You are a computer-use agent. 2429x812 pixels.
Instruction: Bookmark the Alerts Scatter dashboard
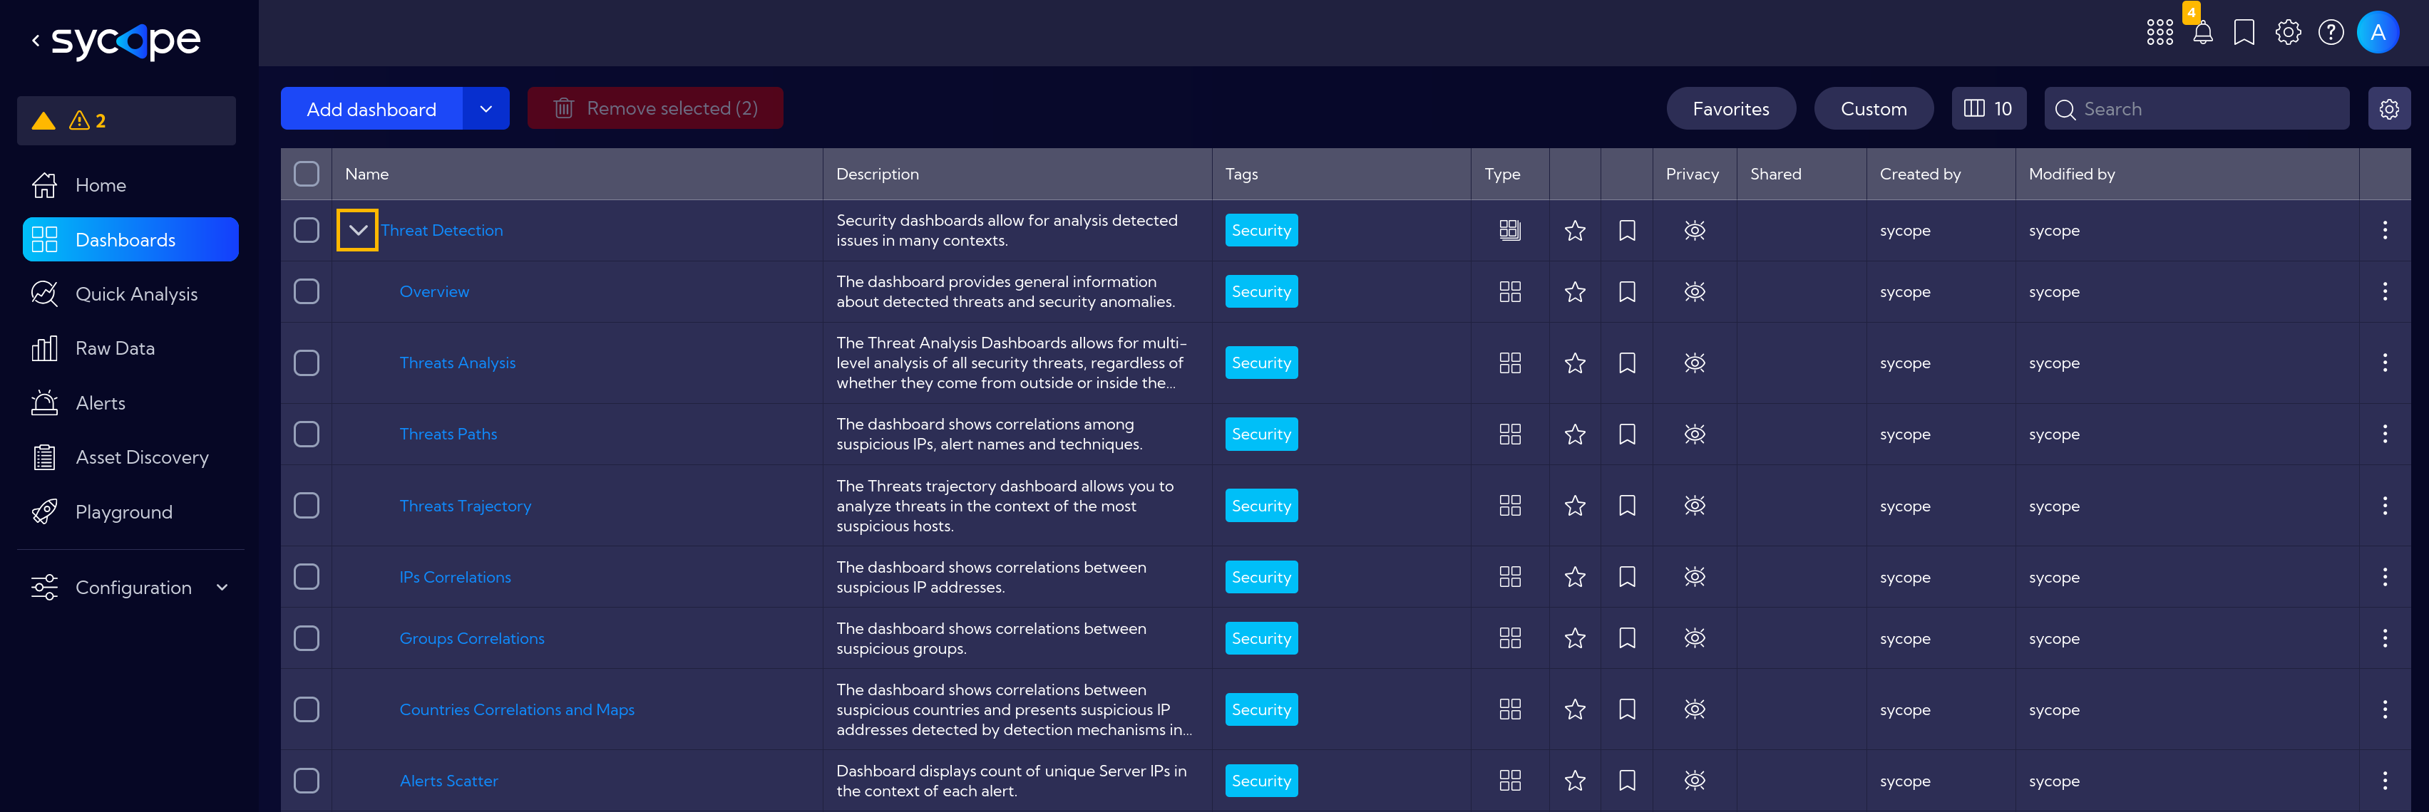1626,780
